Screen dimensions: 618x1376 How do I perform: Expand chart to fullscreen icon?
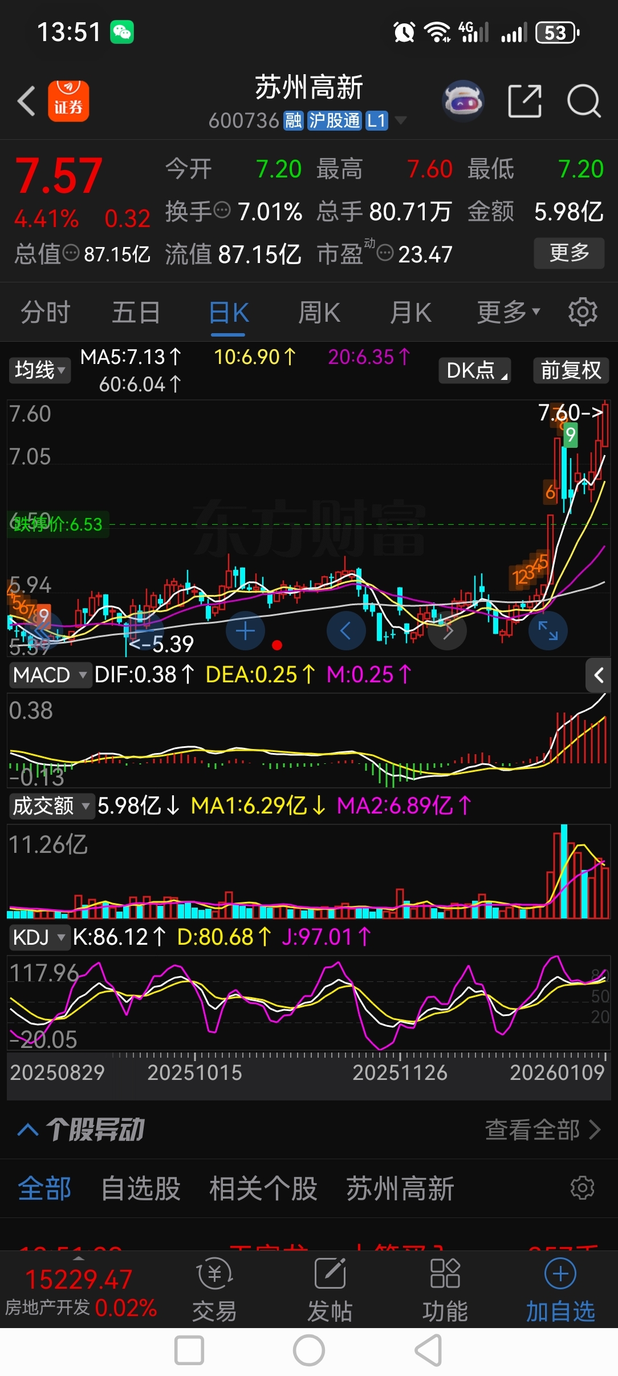pos(548,631)
